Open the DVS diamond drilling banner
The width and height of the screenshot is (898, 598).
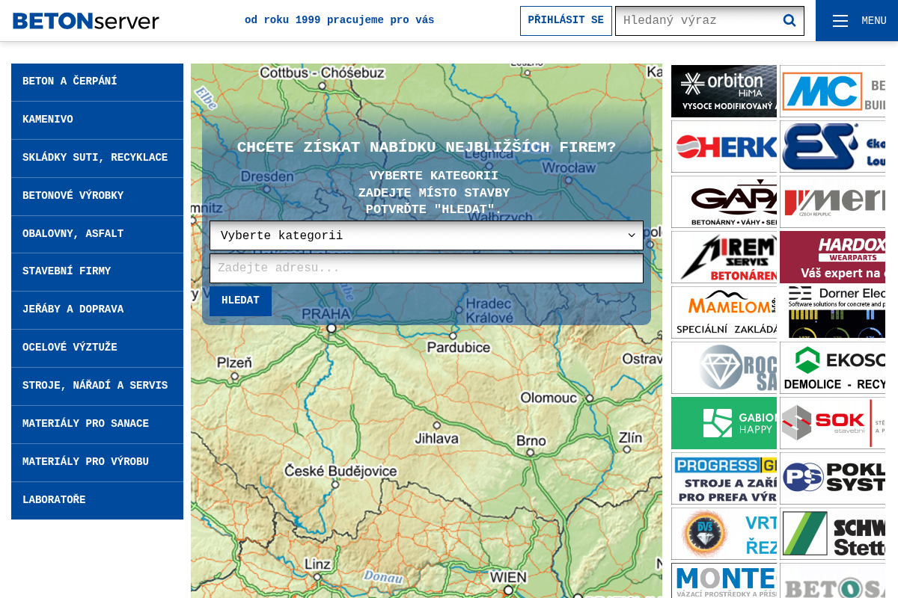(x=724, y=534)
